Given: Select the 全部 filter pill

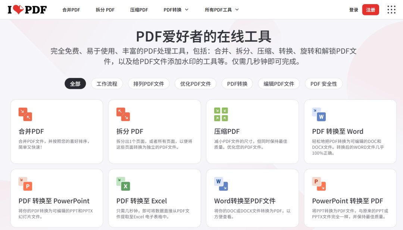Looking at the screenshot, I should coord(75,84).
